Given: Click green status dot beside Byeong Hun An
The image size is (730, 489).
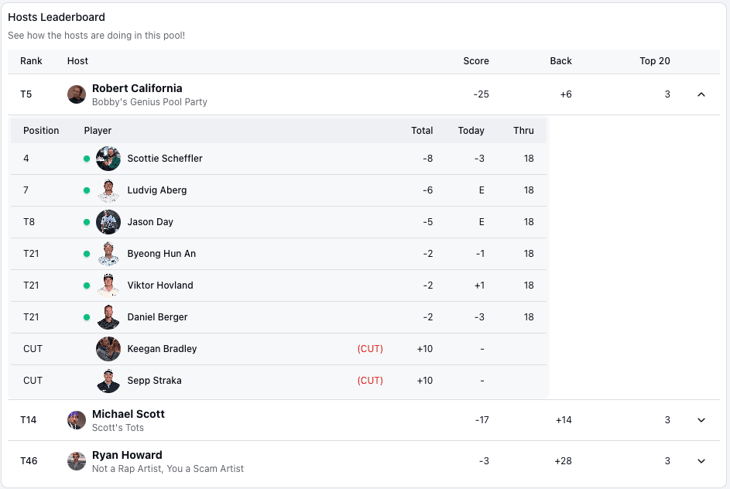Looking at the screenshot, I should (x=87, y=254).
